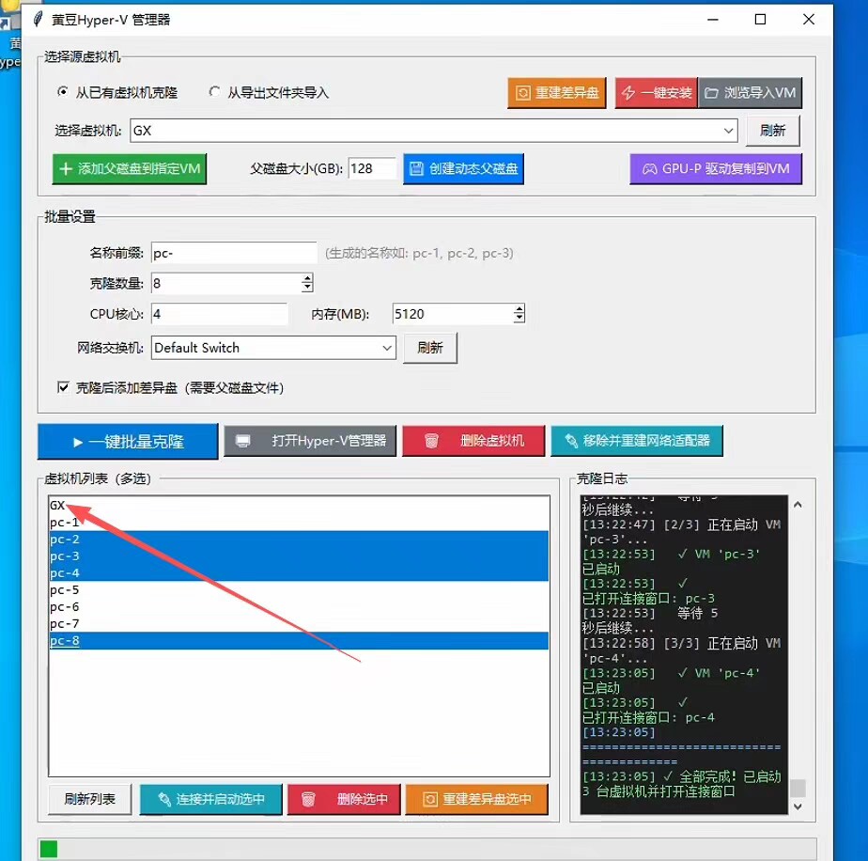Screen dimensions: 868x861
Task: Select pc-7 in the virtual machine list
Action: 299,624
